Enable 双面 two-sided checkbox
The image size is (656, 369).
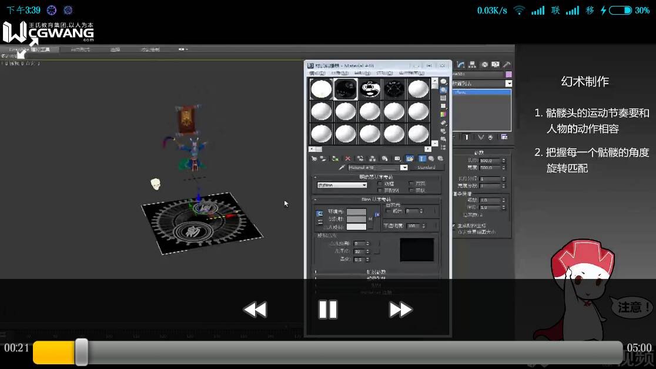tap(411, 184)
